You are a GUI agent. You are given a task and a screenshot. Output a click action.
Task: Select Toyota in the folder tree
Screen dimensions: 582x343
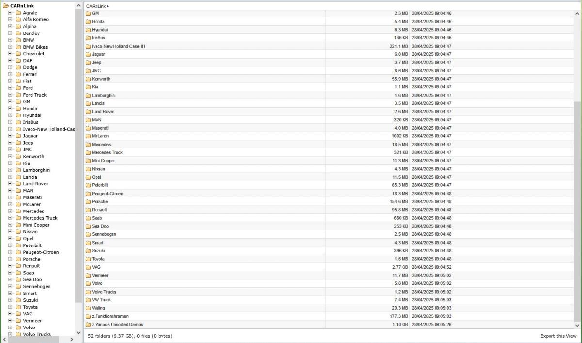click(x=30, y=307)
